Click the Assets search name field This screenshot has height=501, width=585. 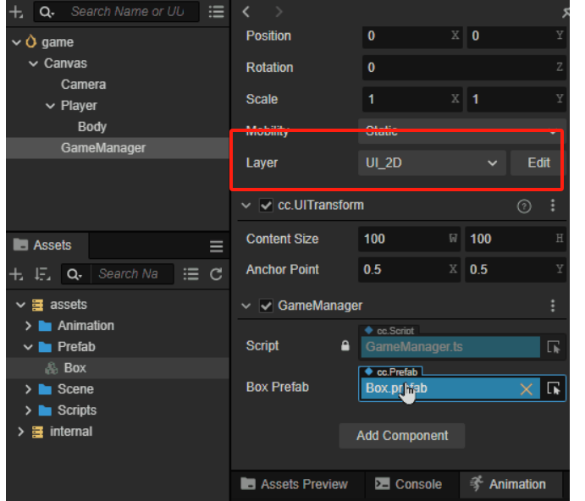pyautogui.click(x=132, y=274)
